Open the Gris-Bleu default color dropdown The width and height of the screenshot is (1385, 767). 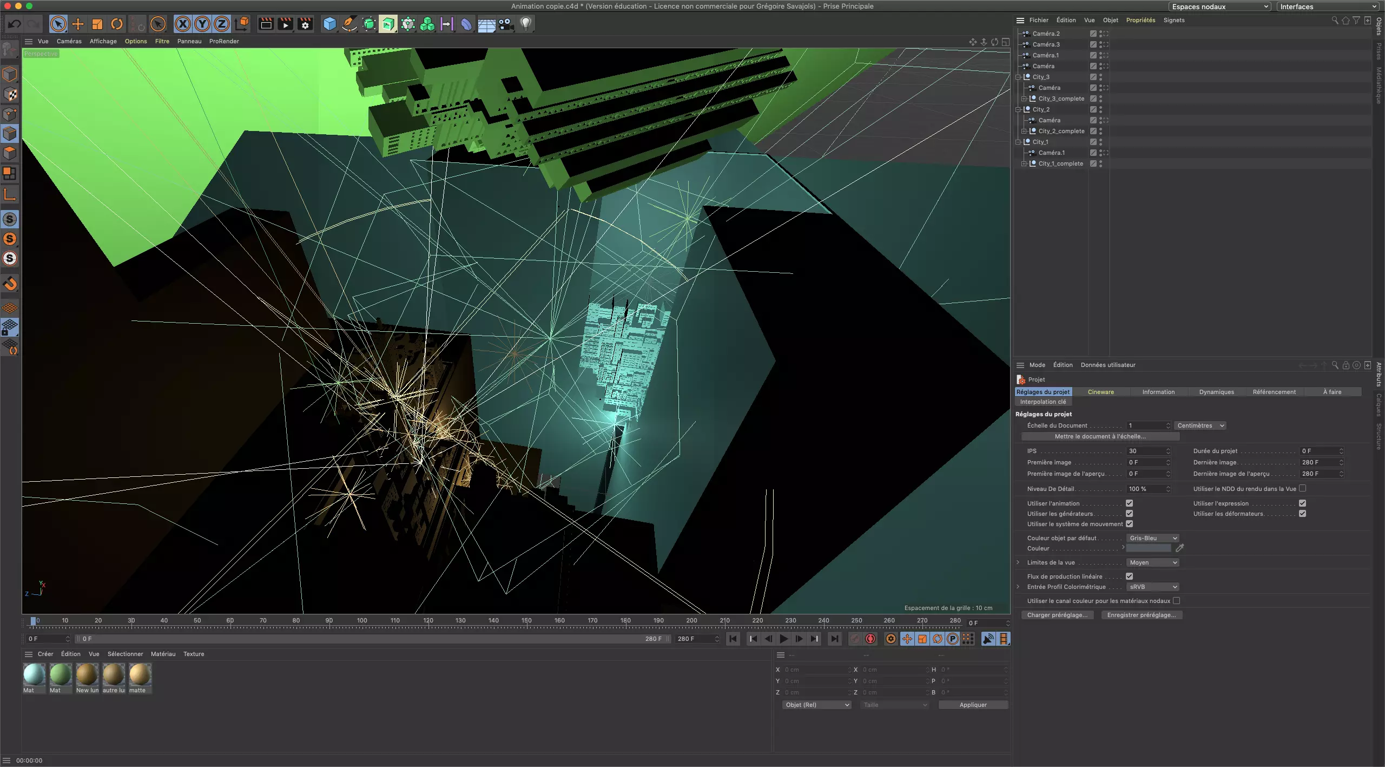click(x=1152, y=538)
